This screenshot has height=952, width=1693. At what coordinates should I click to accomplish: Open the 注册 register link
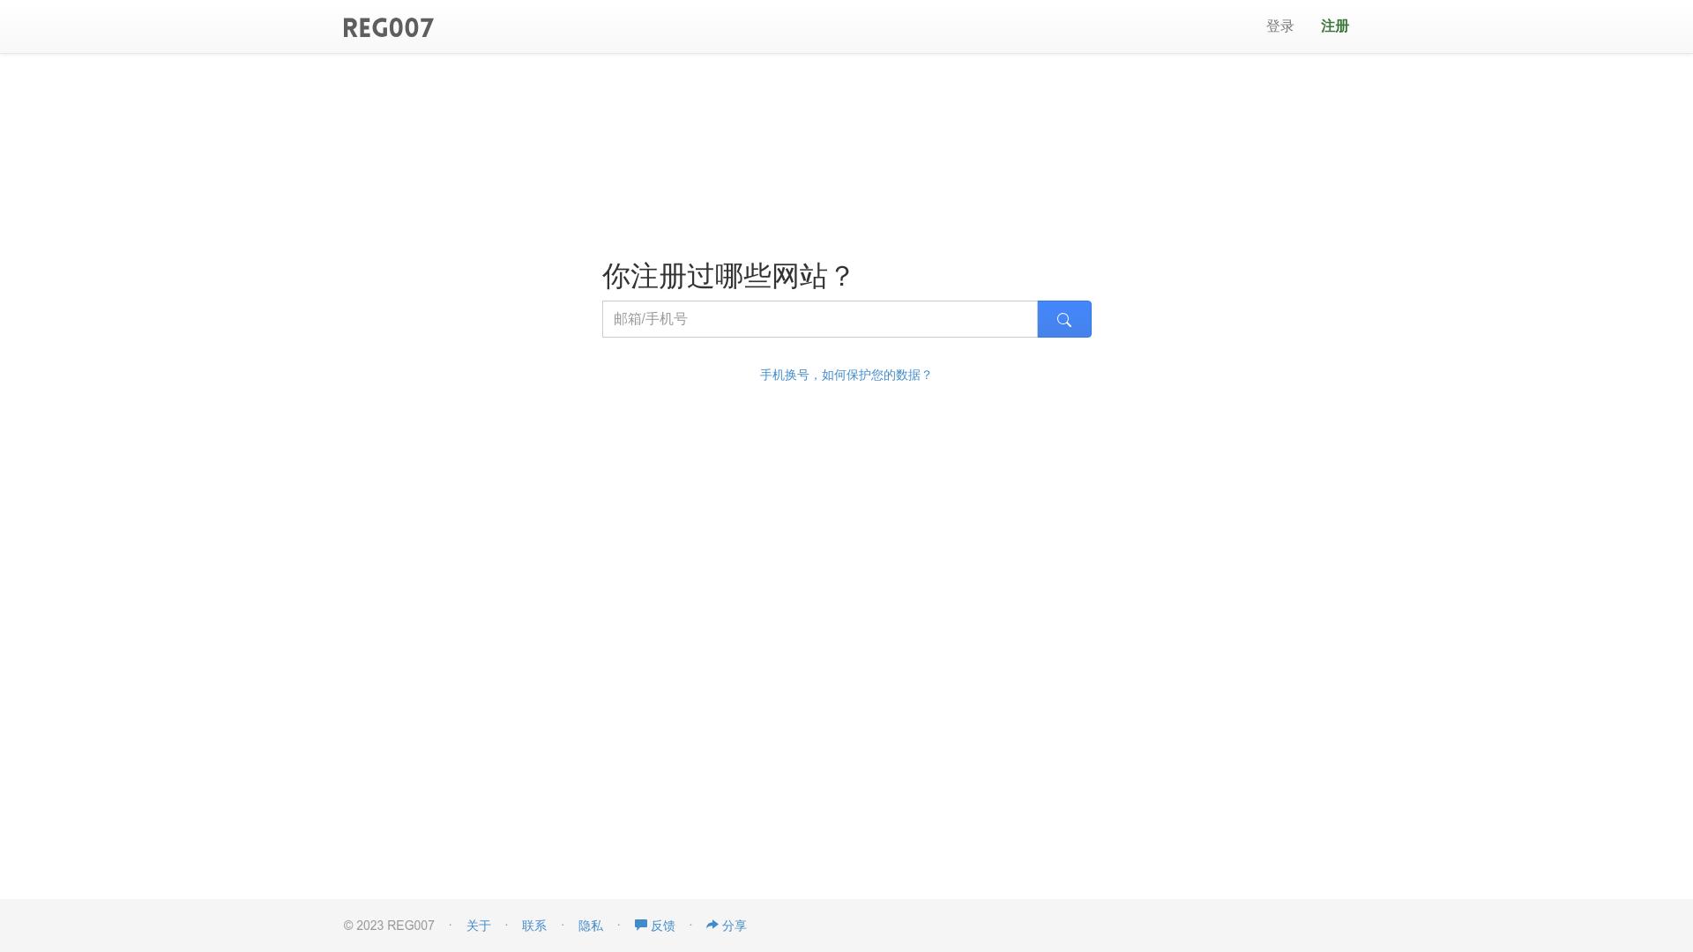point(1335,26)
